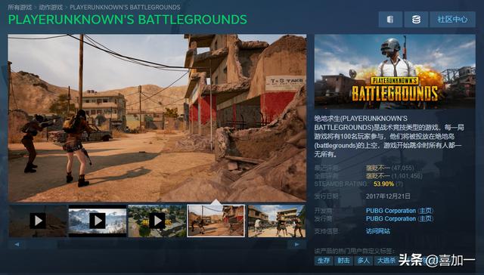This screenshot has width=484, height=275.
Task: Play the green town aerial video thumbnail
Action: [157, 221]
